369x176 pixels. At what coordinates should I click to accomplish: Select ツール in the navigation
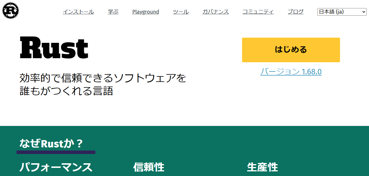pyautogui.click(x=181, y=12)
